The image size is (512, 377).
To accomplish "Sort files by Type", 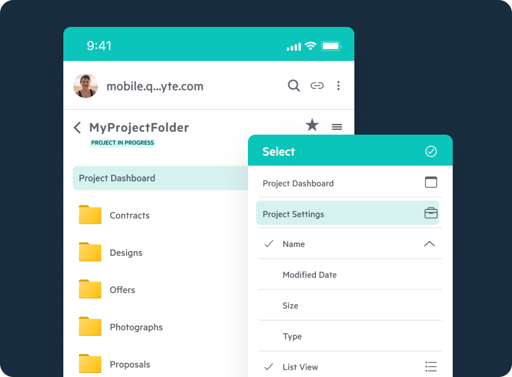I will pos(292,337).
